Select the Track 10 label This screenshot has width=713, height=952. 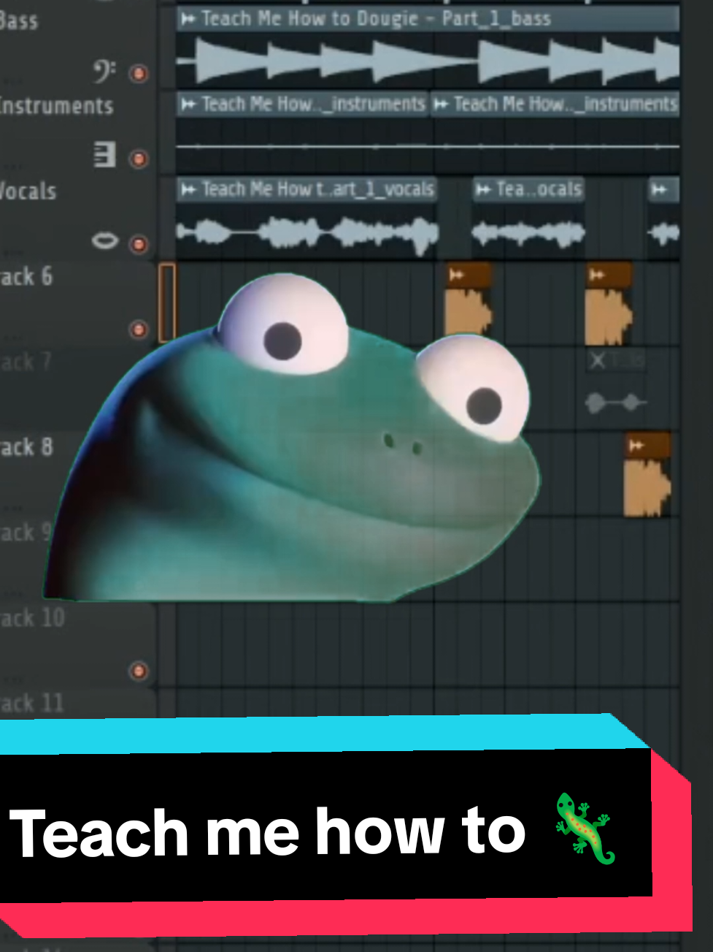coord(32,618)
